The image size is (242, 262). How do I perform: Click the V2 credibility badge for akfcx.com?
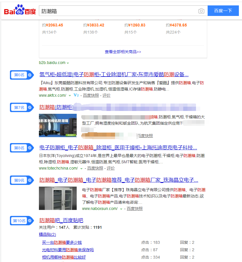click(x=76, y=95)
